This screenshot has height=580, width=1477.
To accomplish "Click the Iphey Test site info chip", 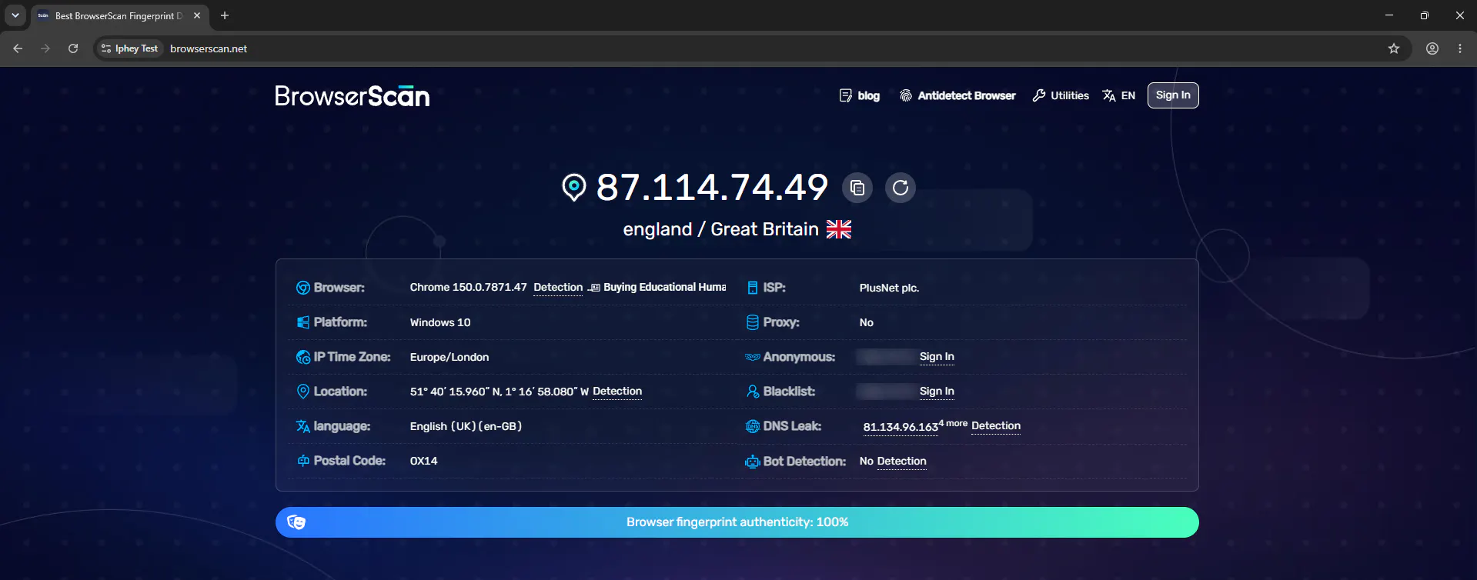I will [129, 48].
